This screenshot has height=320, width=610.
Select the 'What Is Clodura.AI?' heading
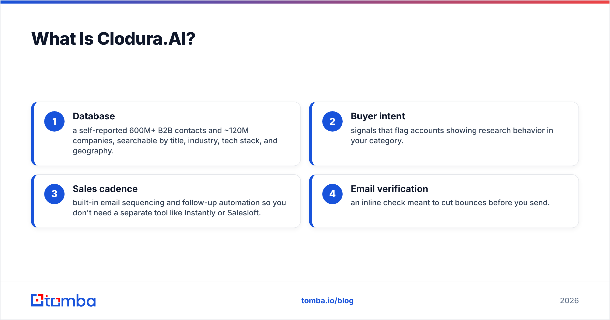113,39
